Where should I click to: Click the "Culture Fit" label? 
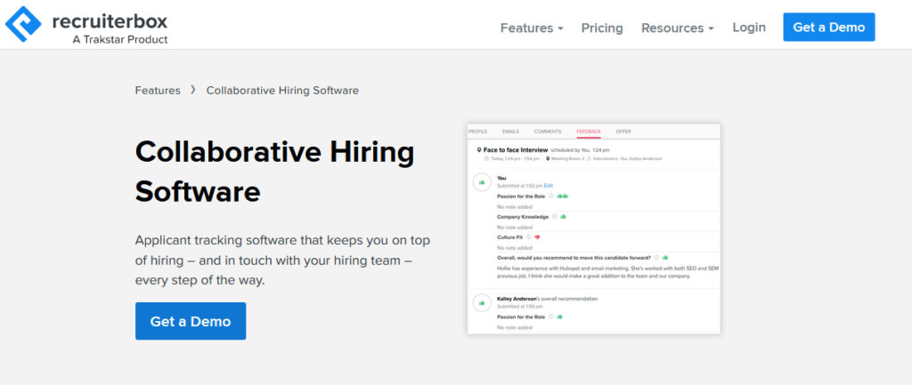[510, 237]
